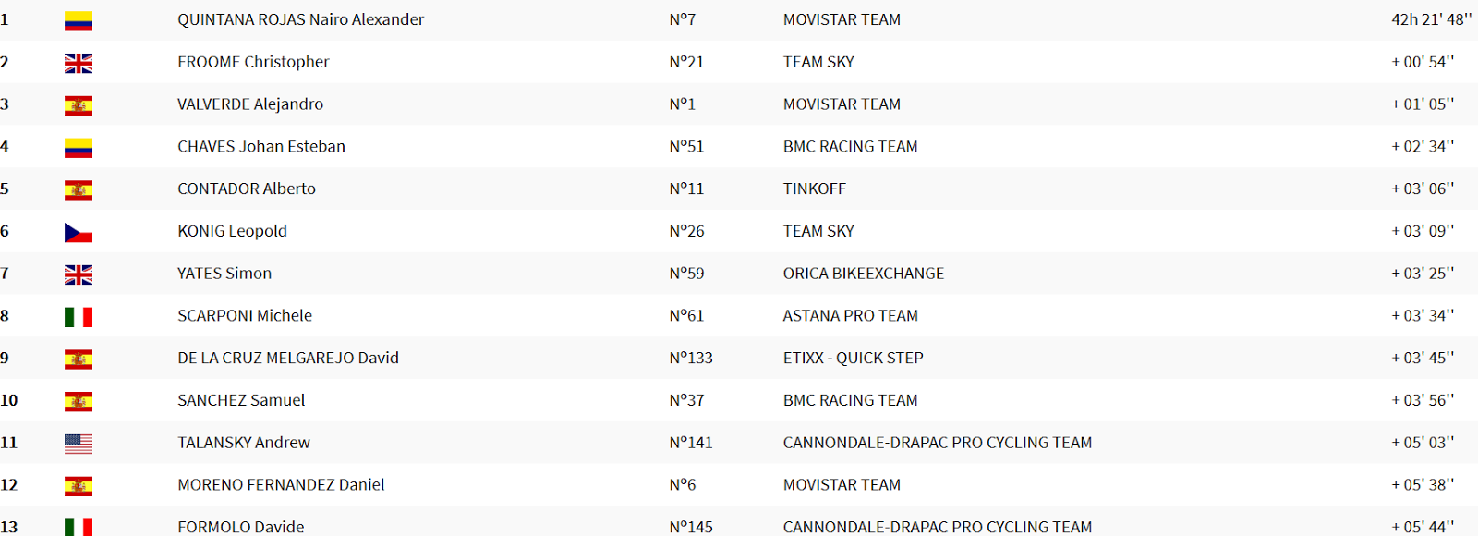Select rider DE LA CRUZ MELGAREJO David

(x=288, y=358)
